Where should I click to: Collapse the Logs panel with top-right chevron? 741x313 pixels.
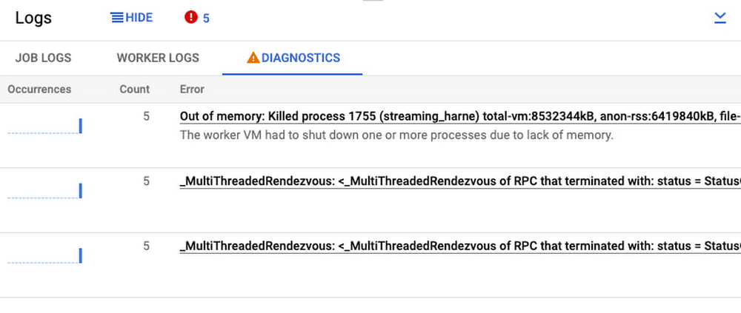coord(720,18)
